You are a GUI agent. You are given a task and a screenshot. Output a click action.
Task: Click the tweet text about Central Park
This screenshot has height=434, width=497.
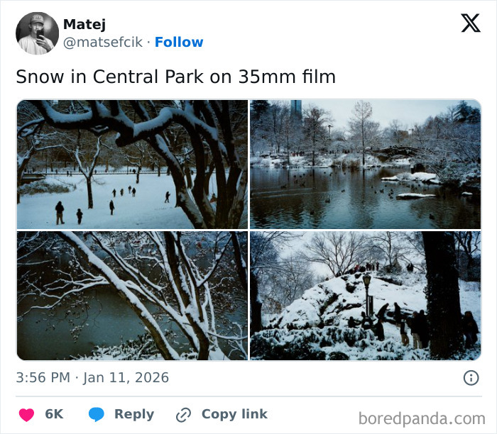[x=175, y=77]
